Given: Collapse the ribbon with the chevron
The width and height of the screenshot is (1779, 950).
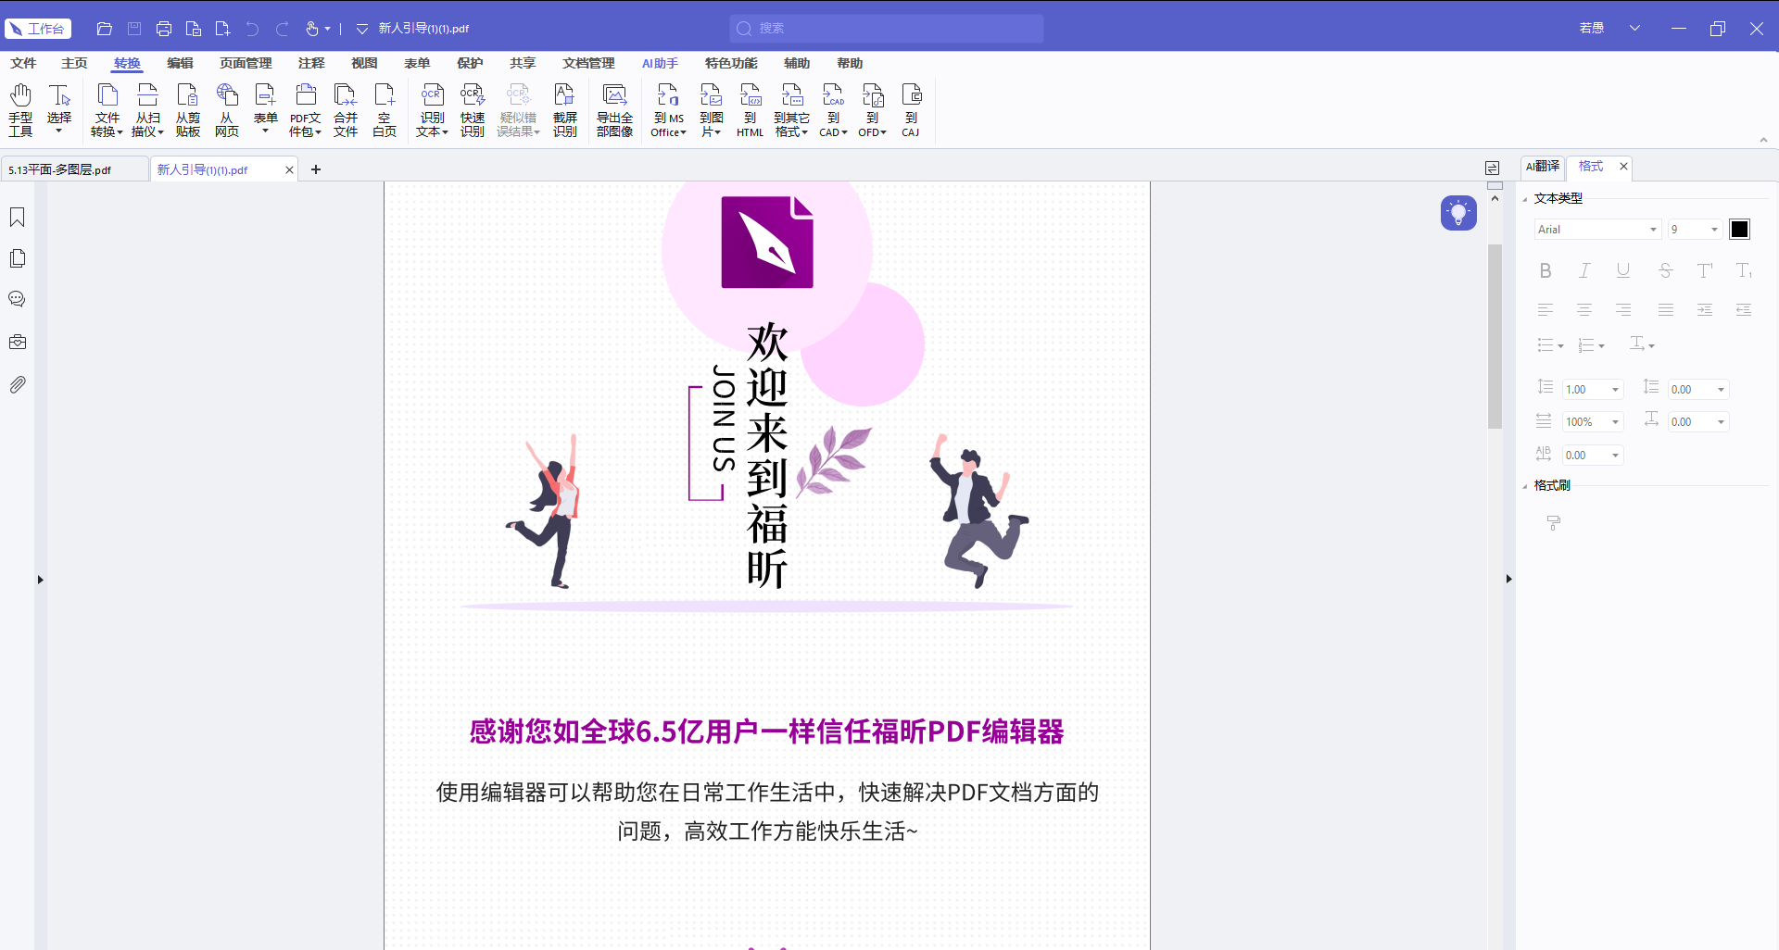Looking at the screenshot, I should [x=1763, y=140].
